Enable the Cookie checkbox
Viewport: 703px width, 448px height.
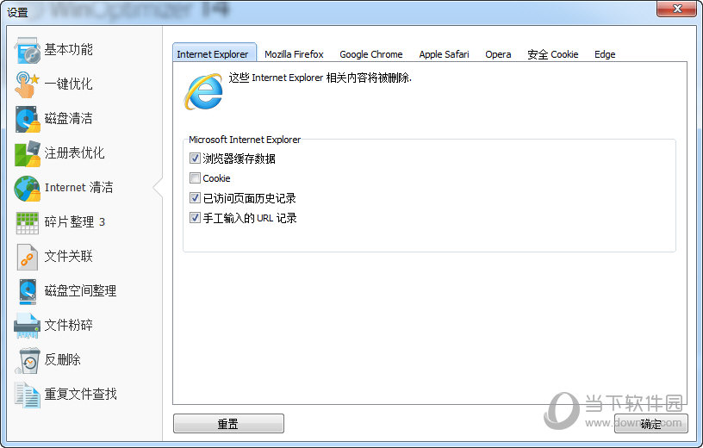pyautogui.click(x=195, y=178)
